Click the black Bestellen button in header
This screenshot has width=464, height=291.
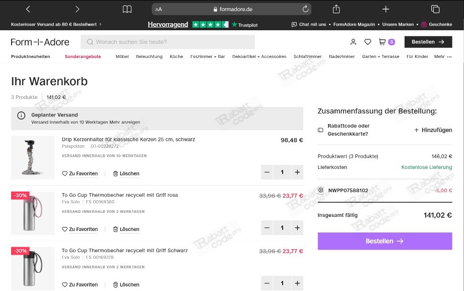428,42
